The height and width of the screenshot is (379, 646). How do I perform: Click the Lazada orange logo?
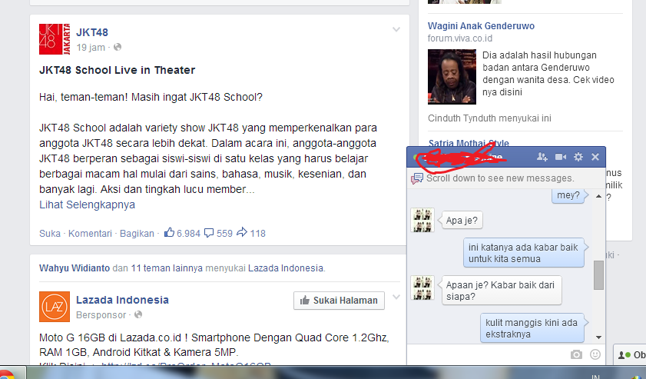click(x=55, y=307)
